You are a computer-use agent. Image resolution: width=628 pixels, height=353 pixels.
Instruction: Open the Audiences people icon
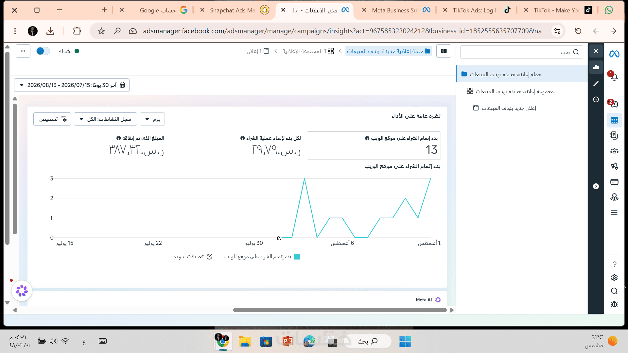click(x=614, y=151)
